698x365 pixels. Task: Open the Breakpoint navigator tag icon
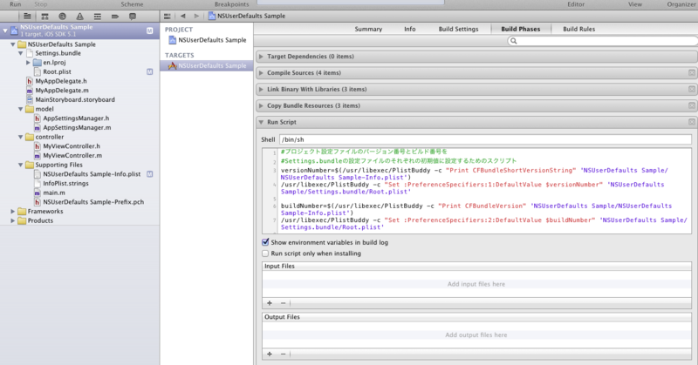tap(115, 17)
